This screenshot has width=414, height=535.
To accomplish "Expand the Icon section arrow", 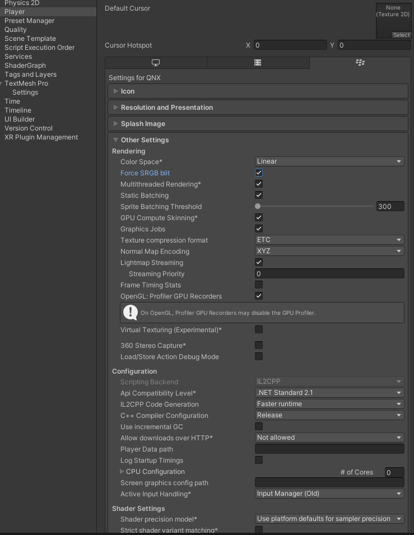I will (115, 91).
